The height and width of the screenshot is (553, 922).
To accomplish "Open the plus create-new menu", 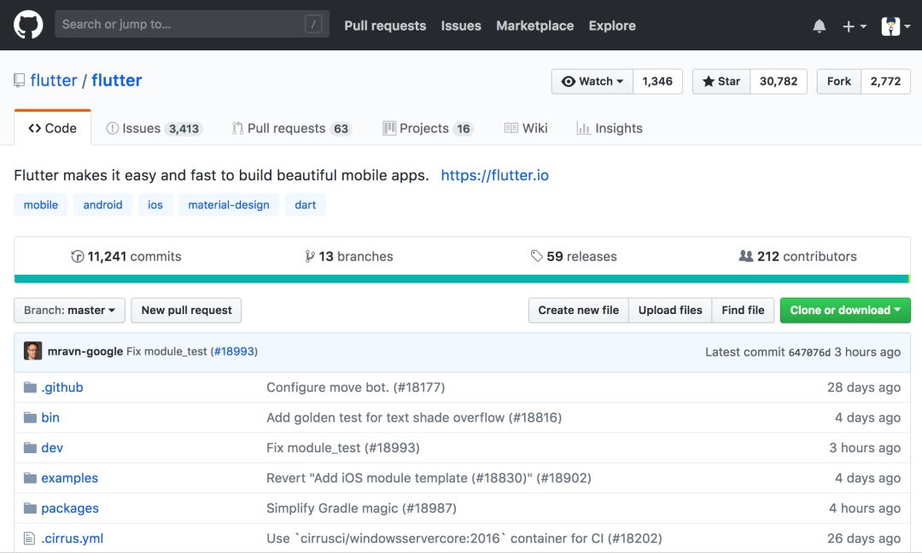I will click(x=855, y=26).
